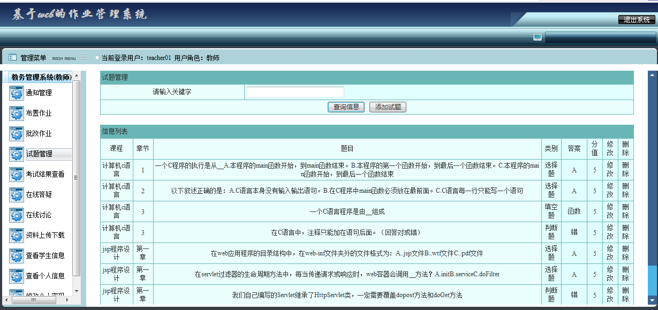This screenshot has width=658, height=310.
Task: Click the answer cell 函数
Action: pos(574,211)
